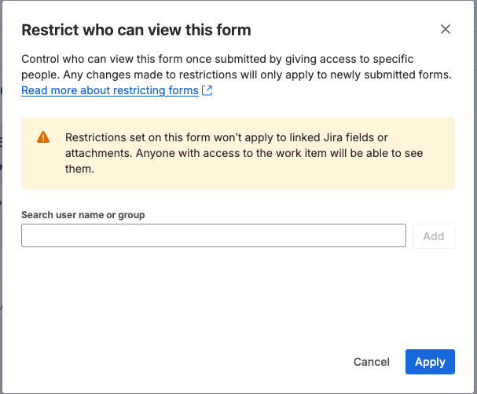Close the restrict form dialog
477x394 pixels.
point(445,30)
